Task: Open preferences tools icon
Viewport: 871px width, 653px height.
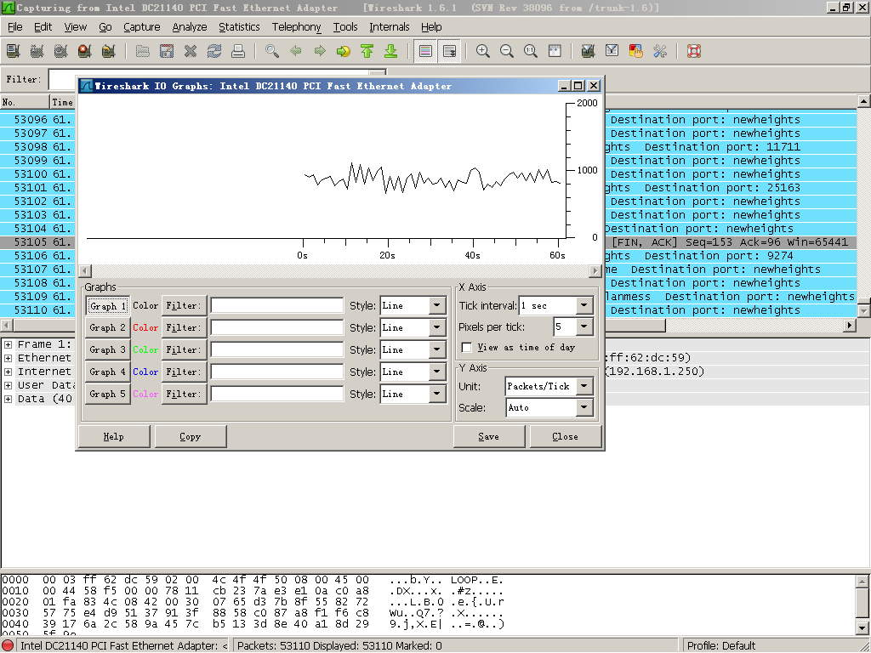Action: coord(660,52)
